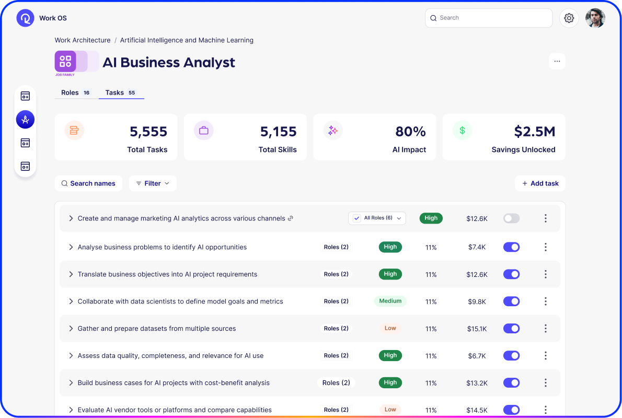Turn off the Gather and prepare datasets toggle
This screenshot has width=622, height=418.
pos(511,328)
